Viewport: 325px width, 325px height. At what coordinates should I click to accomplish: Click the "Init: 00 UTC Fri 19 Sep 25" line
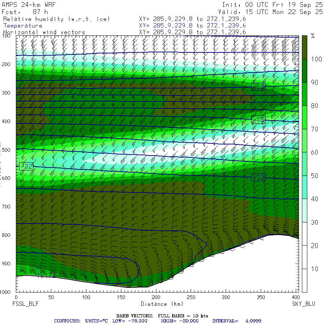click(x=272, y=5)
